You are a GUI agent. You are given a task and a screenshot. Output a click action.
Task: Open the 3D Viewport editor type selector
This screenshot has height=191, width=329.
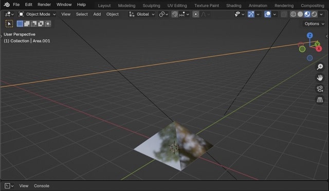click(9, 14)
